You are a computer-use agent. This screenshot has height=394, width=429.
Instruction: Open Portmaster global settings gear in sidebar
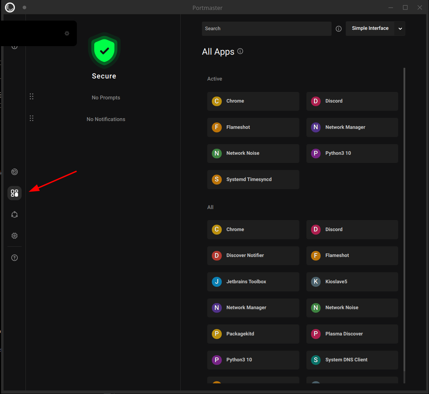point(14,235)
